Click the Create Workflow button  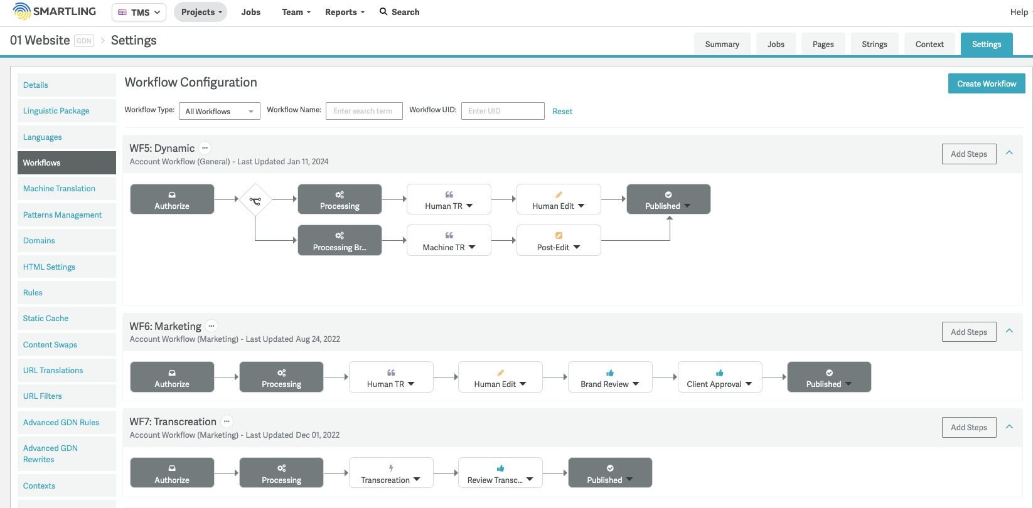(986, 83)
